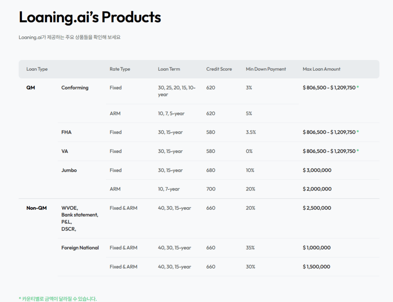Select "Fixed & ARM" in the WVOE row

[124, 208]
